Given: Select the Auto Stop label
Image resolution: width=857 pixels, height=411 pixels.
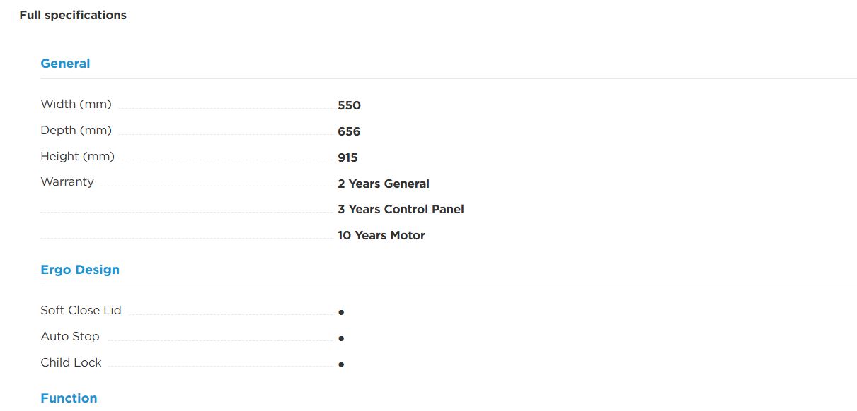Looking at the screenshot, I should coord(70,337).
